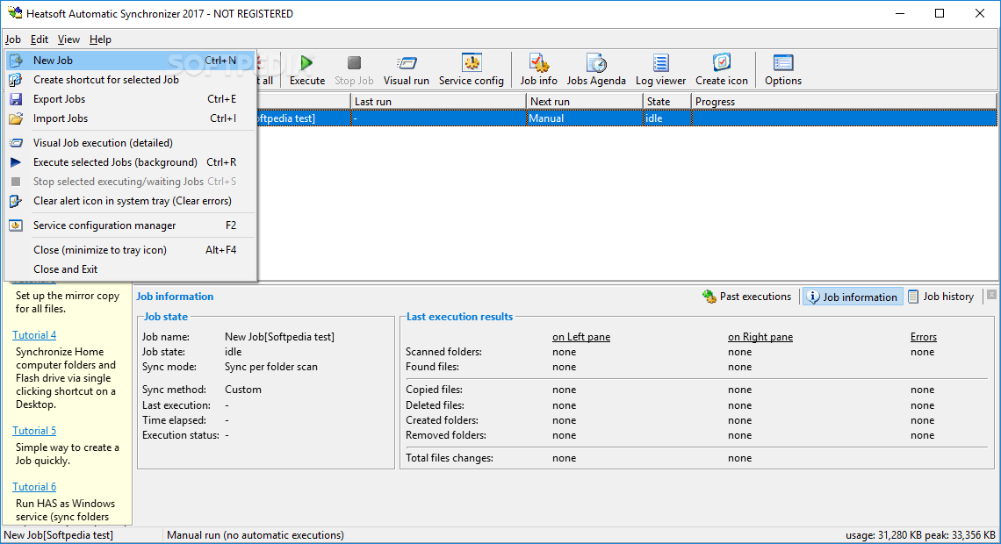Click the Execute toolbar play icon

coord(307,62)
